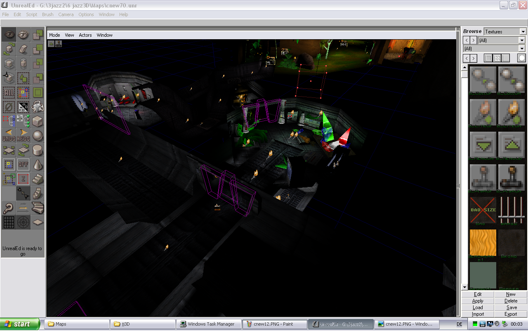Select the second eye camera zoom tool
The width and height of the screenshot is (528, 331).
click(x=24, y=35)
